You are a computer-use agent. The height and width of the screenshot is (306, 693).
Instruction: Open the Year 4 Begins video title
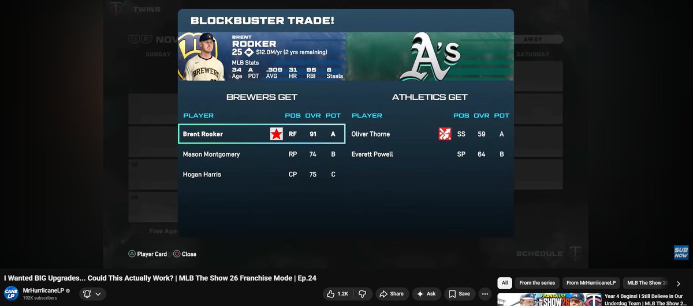(645, 299)
